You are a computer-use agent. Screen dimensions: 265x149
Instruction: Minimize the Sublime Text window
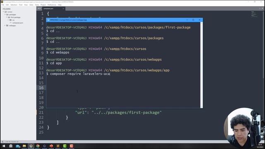(248, 2)
